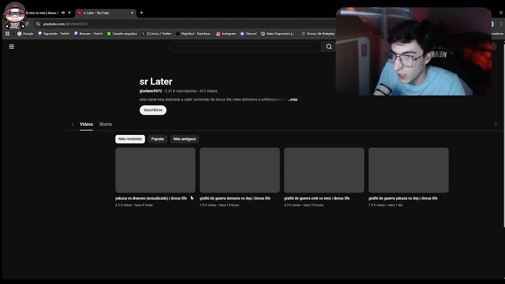The image size is (505, 284).
Task: Open the site information icon in address bar
Action: coord(38,24)
